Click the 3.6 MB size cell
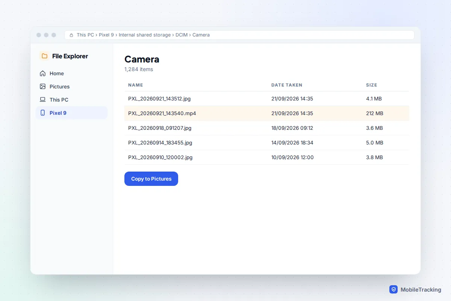This screenshot has height=301, width=451. tap(374, 128)
